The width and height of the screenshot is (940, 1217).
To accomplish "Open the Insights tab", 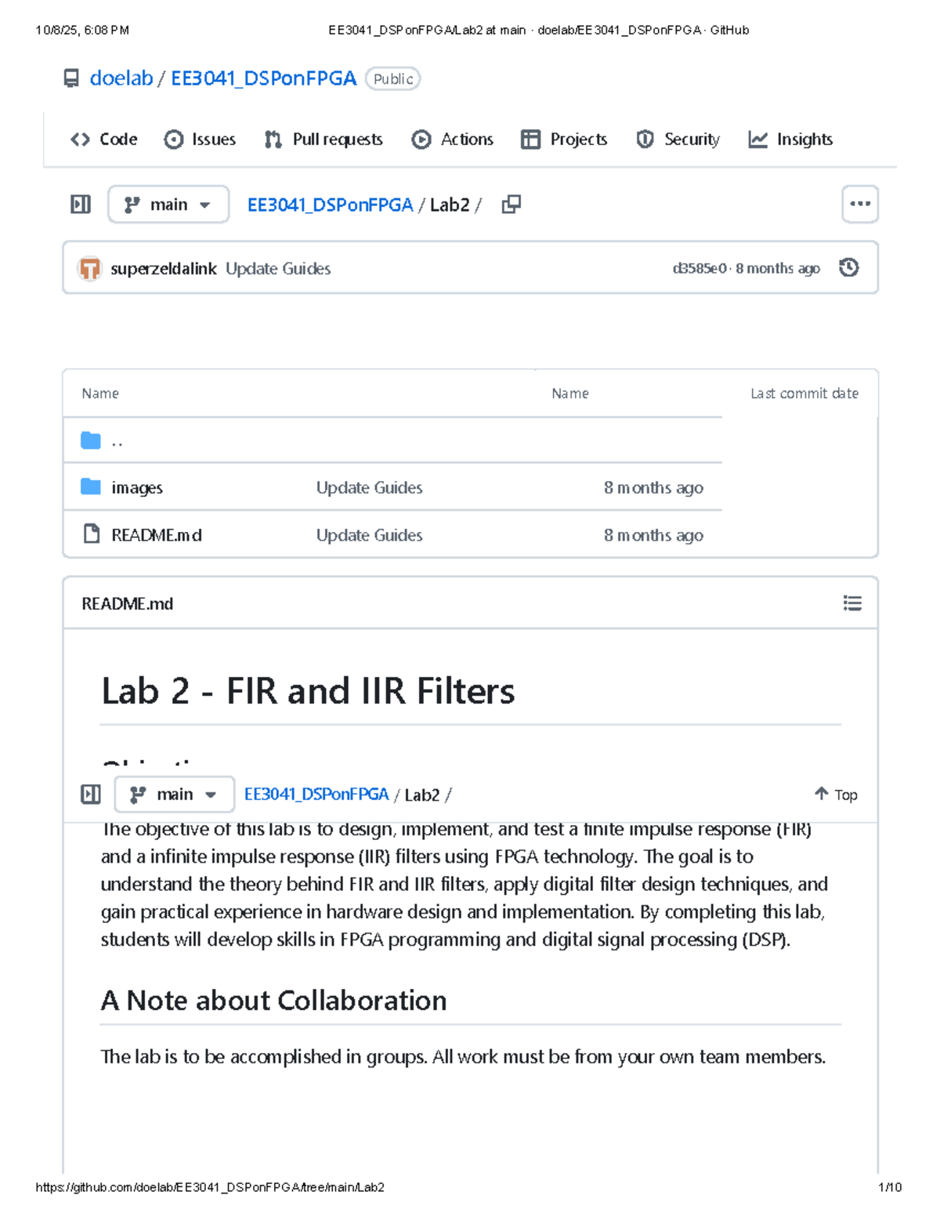I will coord(790,139).
